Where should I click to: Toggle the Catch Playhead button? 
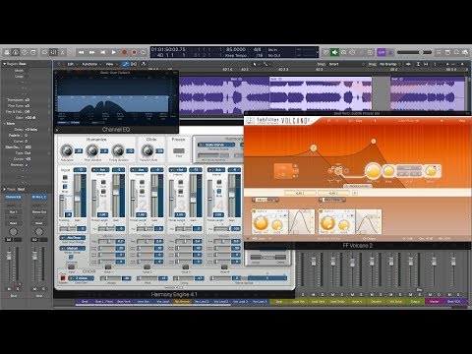click(x=144, y=64)
